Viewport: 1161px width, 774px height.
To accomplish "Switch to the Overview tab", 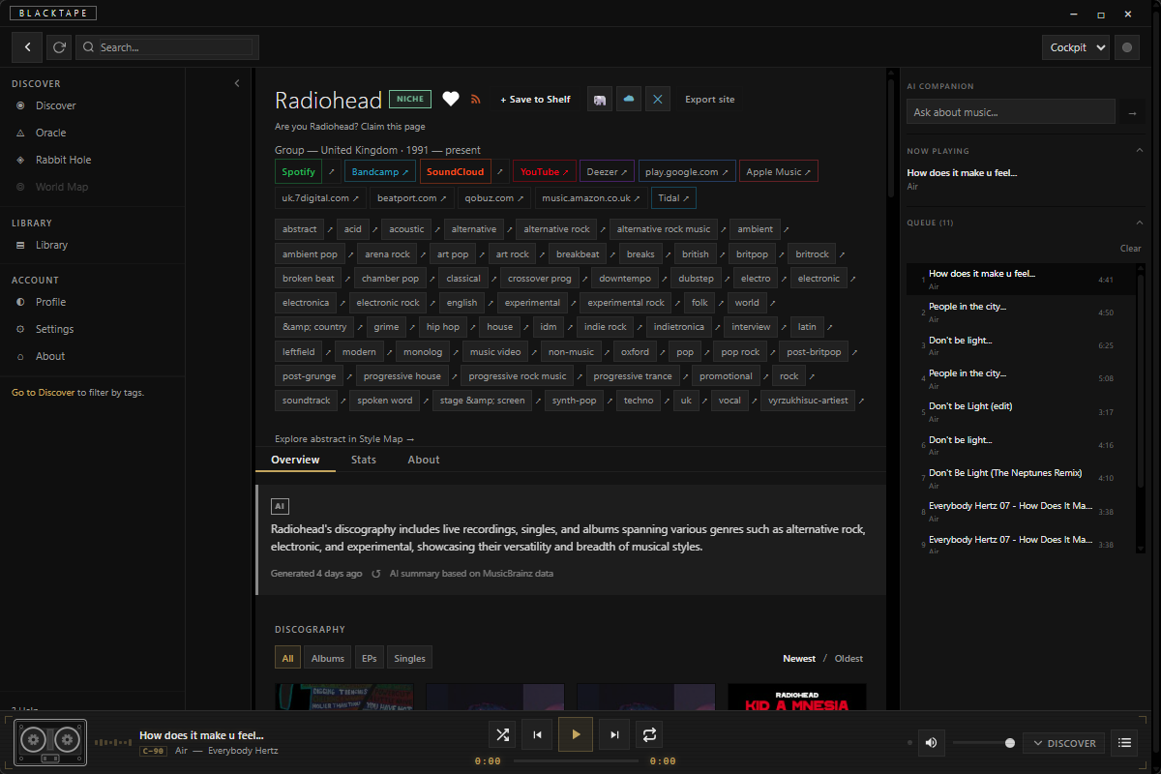I will pos(295,460).
